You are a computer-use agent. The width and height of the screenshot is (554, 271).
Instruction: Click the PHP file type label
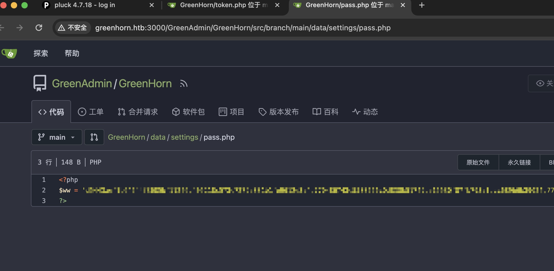(x=95, y=162)
